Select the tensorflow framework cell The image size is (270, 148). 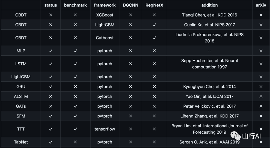click(x=105, y=129)
